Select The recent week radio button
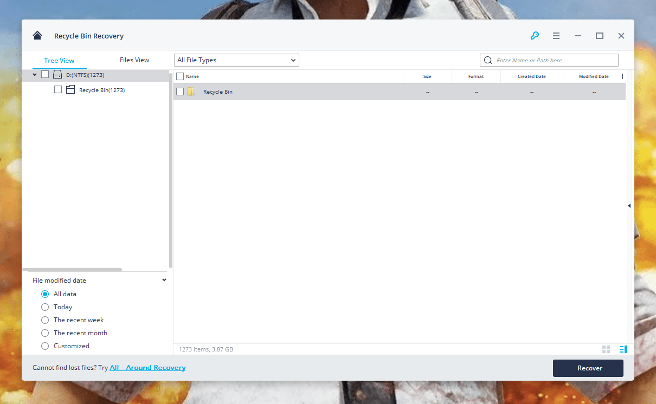Screen dimensions: 656x404 coord(45,320)
